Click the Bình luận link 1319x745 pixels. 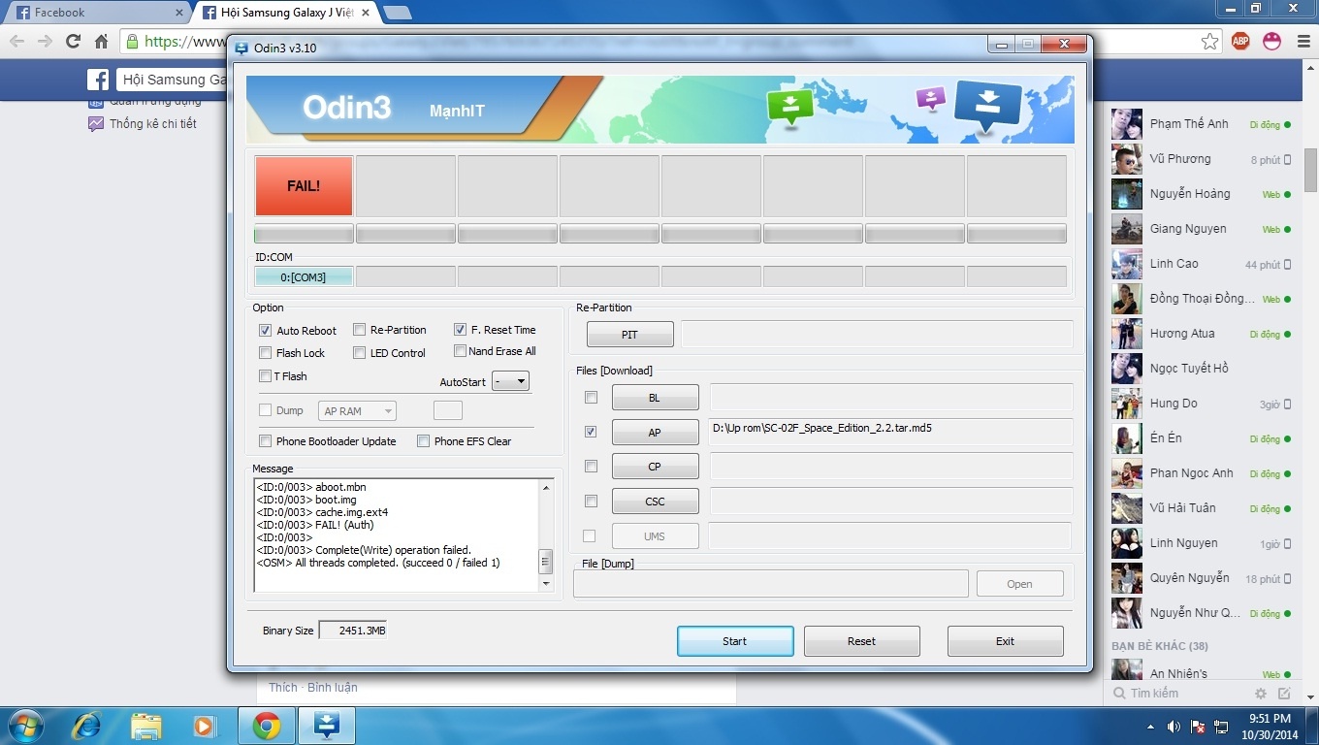(x=333, y=687)
